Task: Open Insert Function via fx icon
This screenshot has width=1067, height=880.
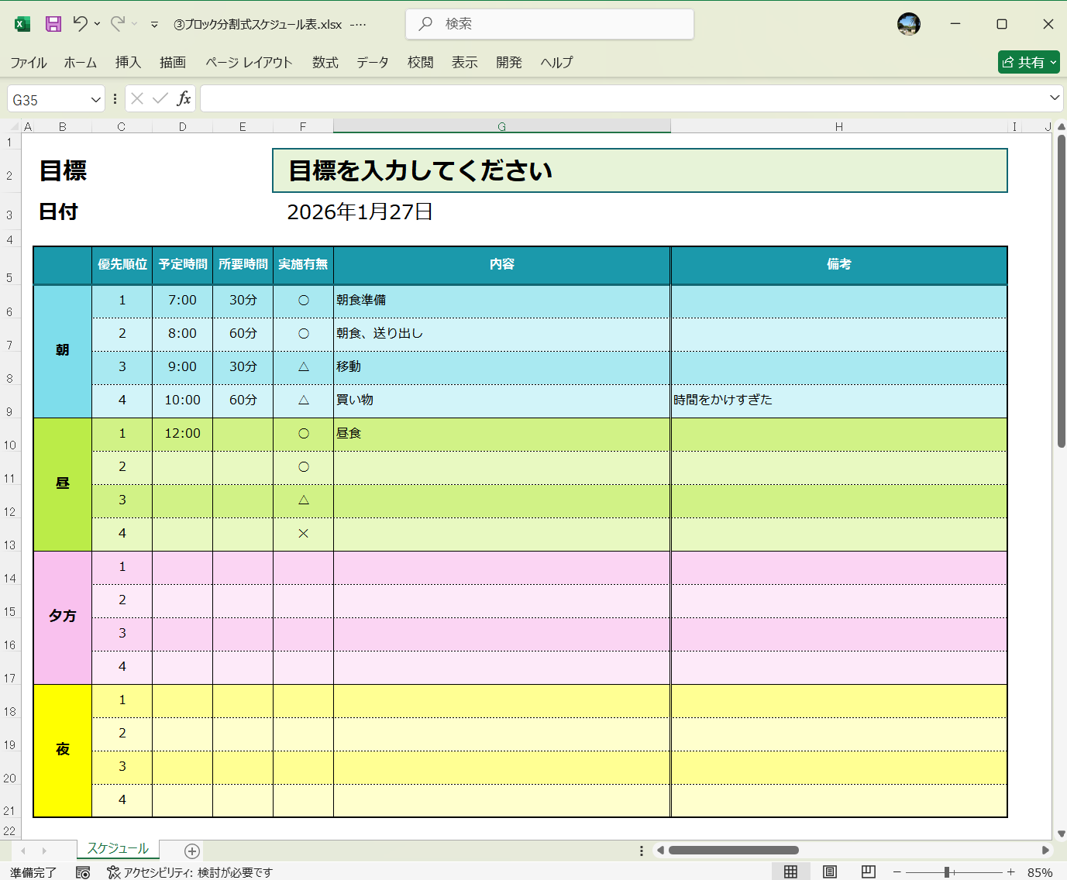Action: point(184,98)
